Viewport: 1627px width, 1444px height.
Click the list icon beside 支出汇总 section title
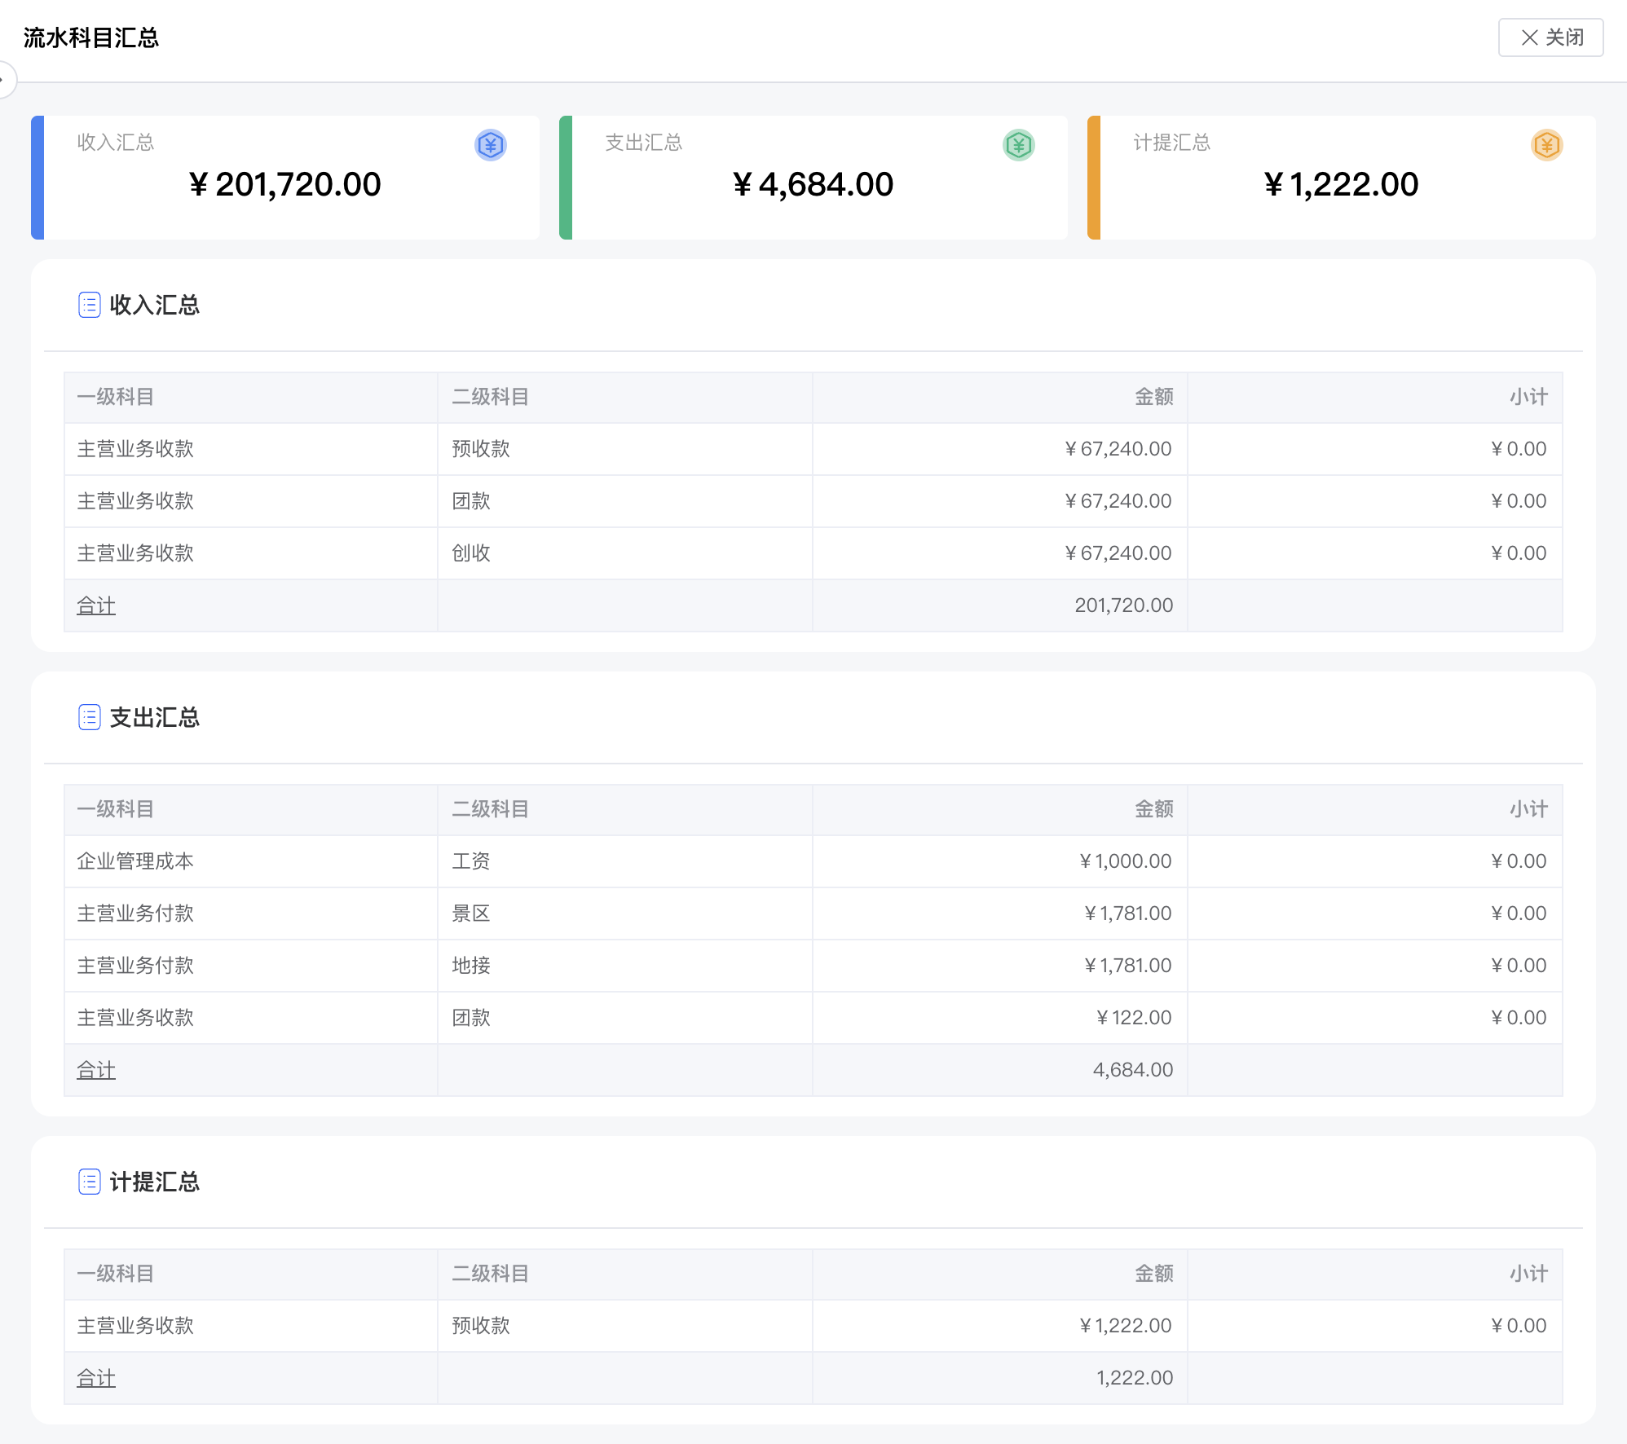89,717
